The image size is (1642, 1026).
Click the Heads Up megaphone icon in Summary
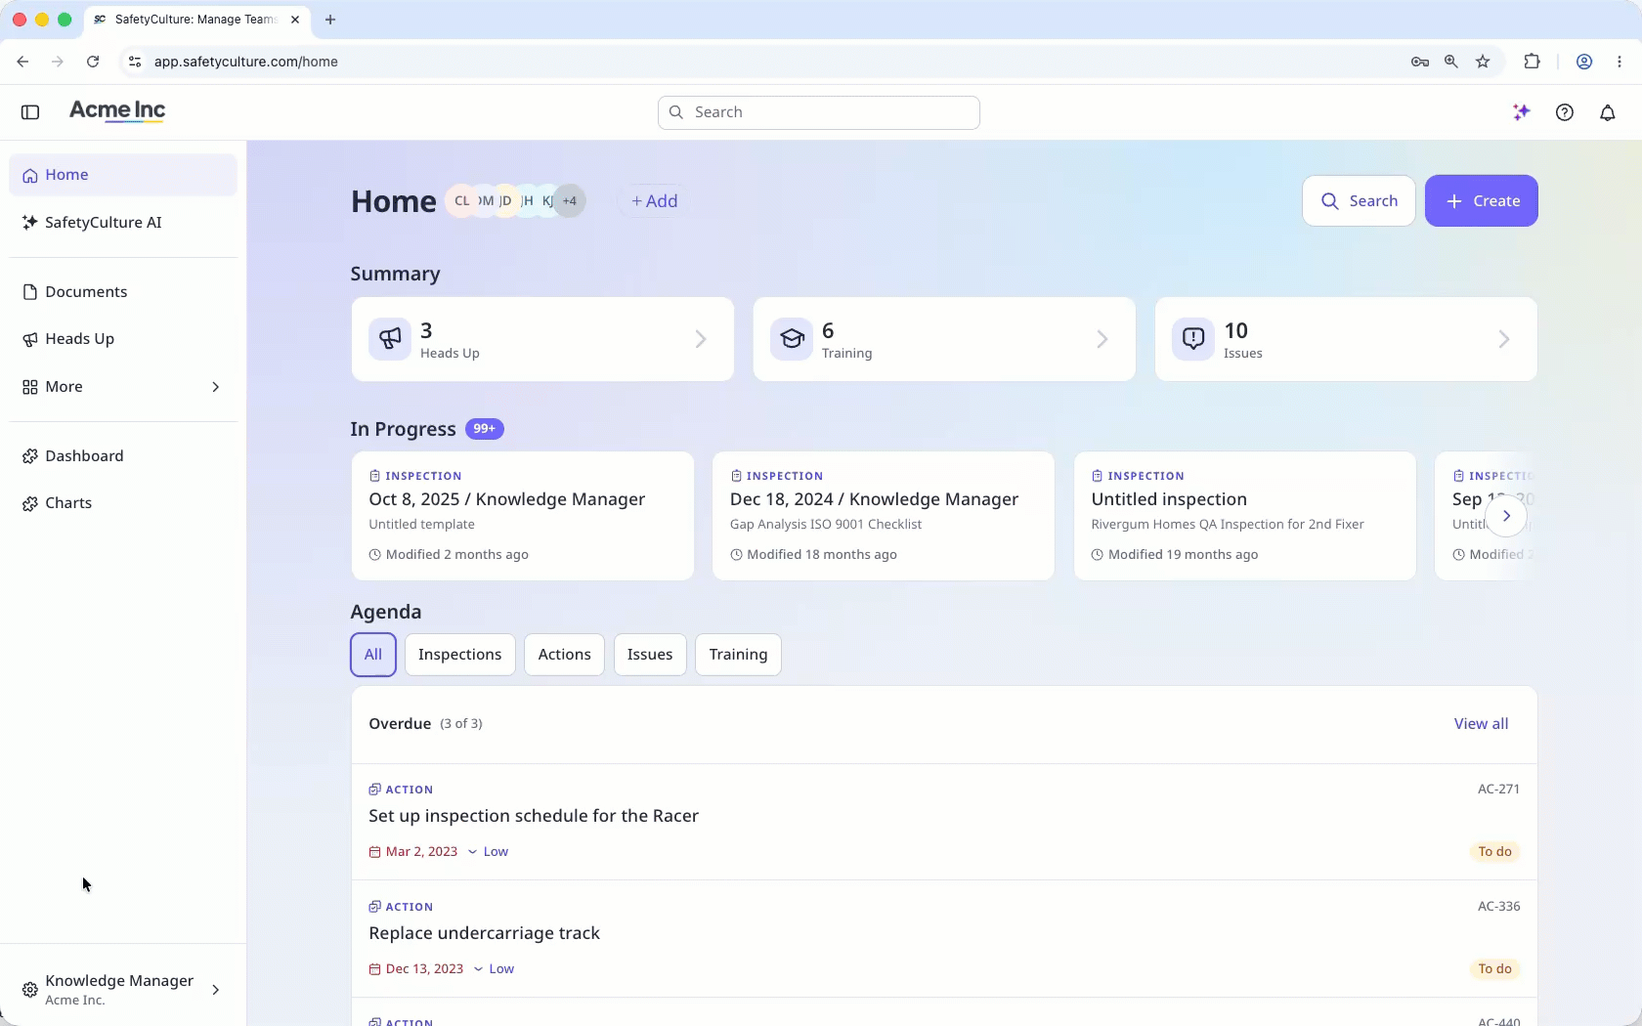tap(390, 339)
